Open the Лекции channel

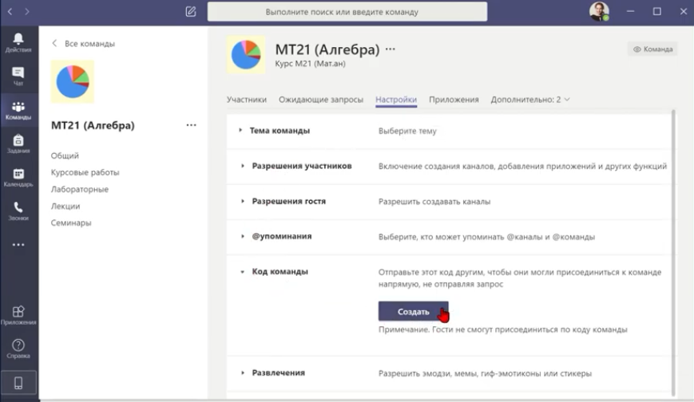pyautogui.click(x=65, y=206)
